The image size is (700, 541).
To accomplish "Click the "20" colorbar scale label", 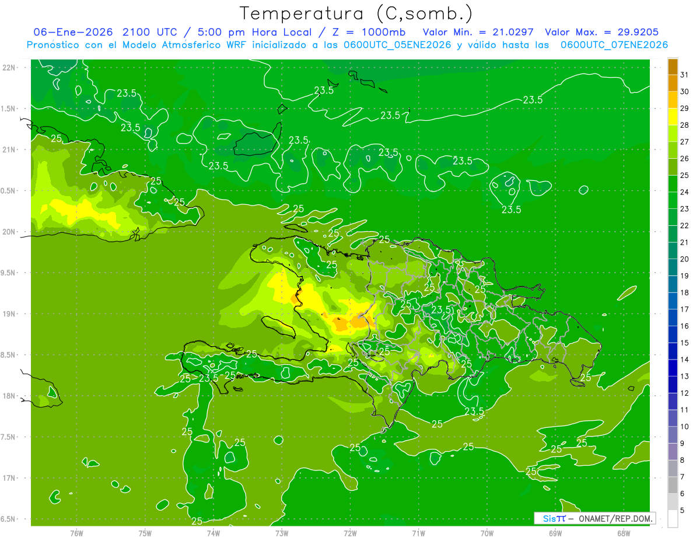I will [x=685, y=259].
